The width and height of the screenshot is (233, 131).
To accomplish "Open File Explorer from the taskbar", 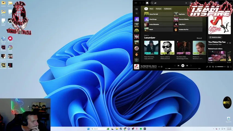I will (117, 129).
